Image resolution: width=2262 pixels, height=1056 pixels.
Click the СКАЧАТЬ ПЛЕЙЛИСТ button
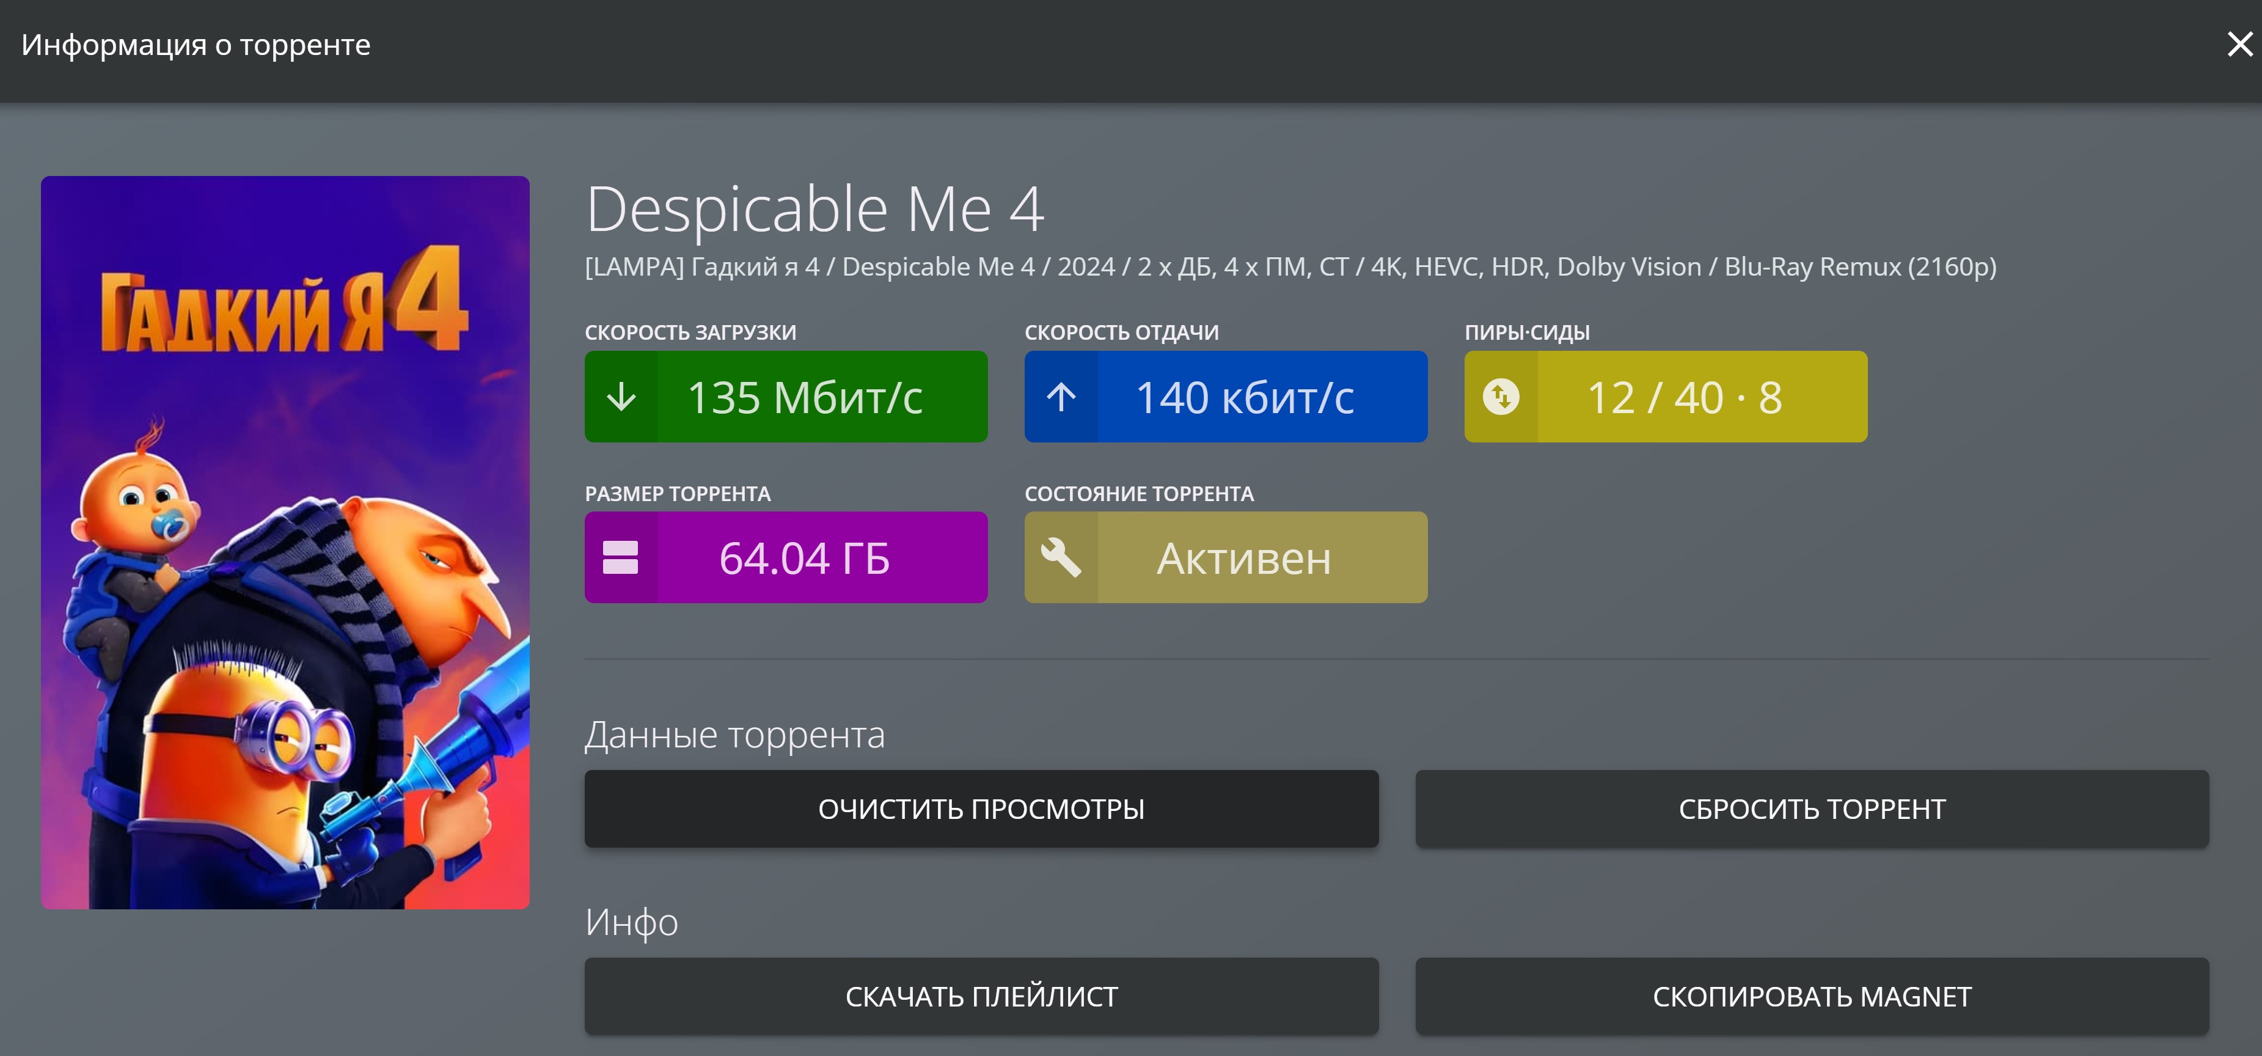click(x=981, y=996)
